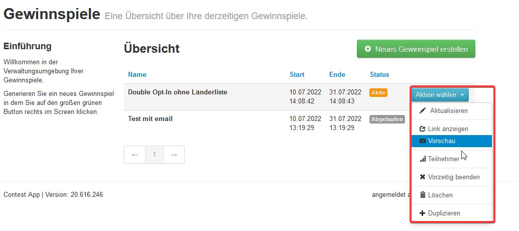
Task: Click the Test mit email row name
Action: 151,119
